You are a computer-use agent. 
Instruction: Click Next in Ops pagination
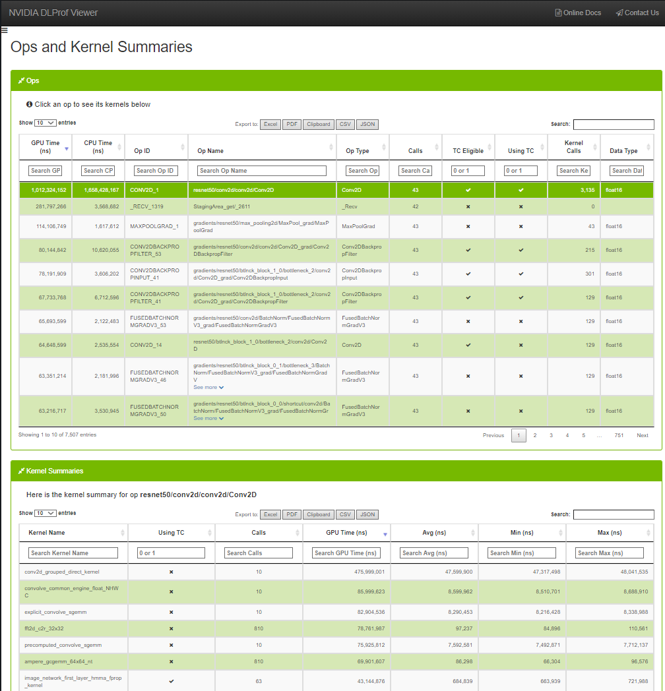coord(642,435)
